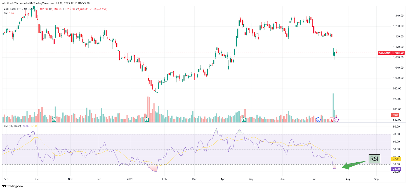408x190 pixels.
Task: Click the red AXISBANK symbol price tag
Action: pos(384,53)
